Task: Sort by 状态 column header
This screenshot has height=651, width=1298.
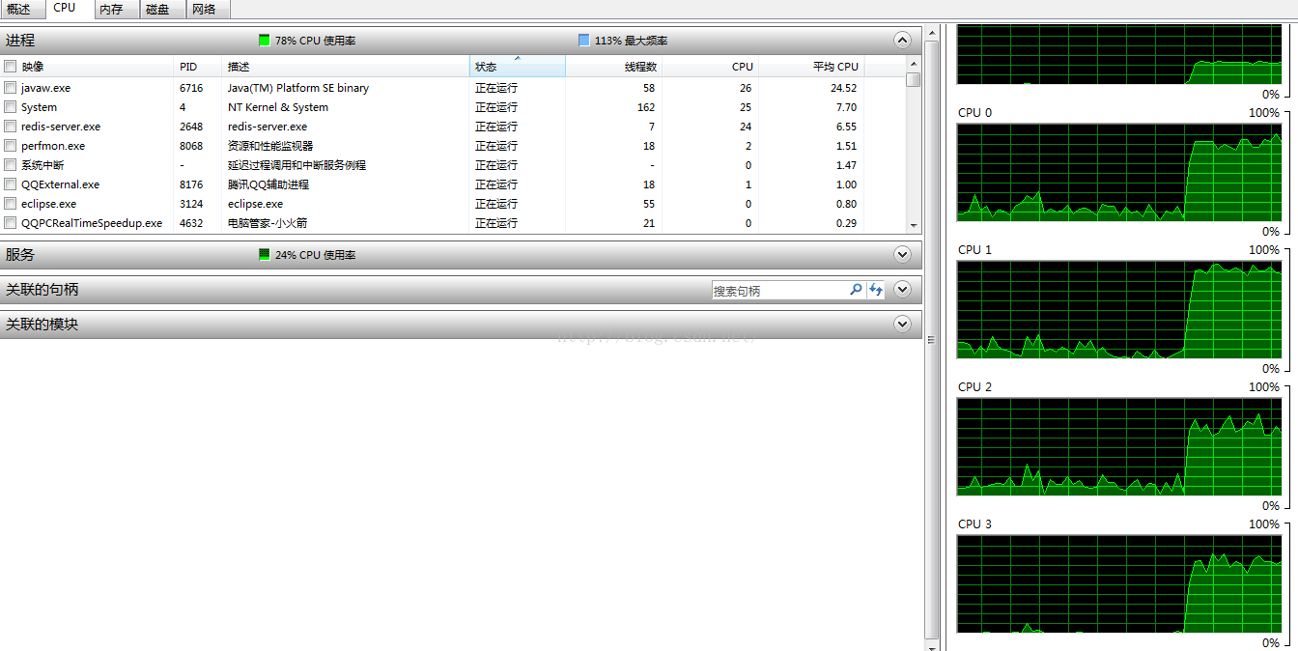Action: coord(518,67)
